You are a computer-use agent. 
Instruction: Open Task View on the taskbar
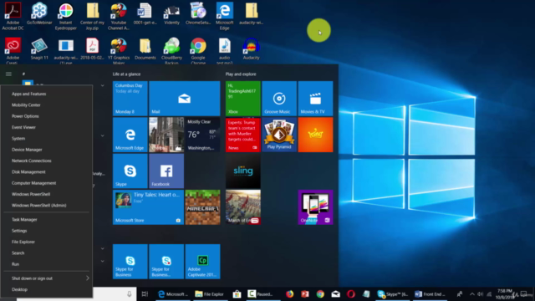pos(145,293)
